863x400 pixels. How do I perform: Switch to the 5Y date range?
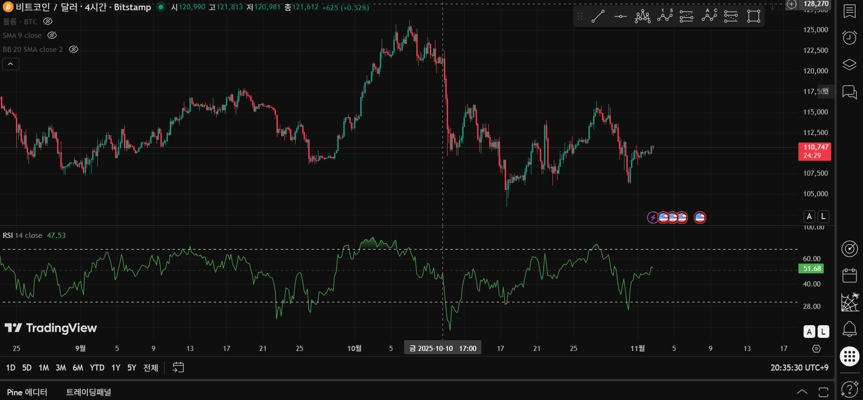tap(132, 368)
